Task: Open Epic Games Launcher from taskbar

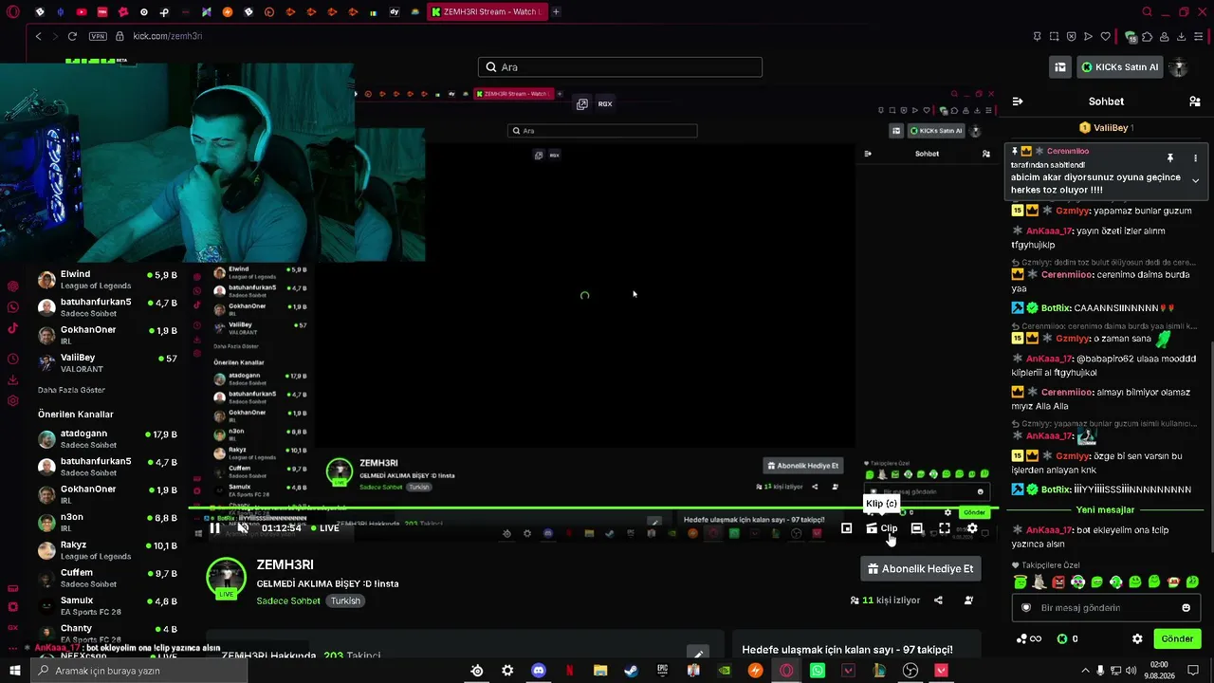Action: [662, 671]
